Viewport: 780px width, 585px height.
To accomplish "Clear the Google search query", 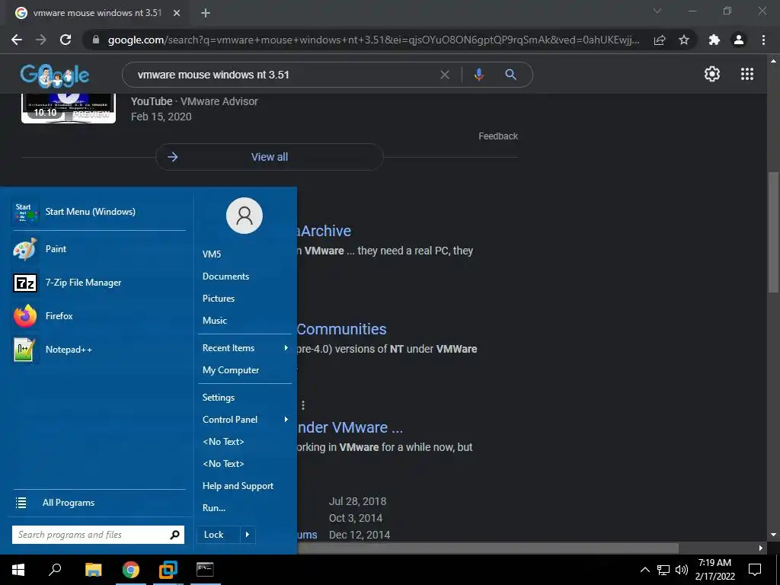I will tap(445, 75).
